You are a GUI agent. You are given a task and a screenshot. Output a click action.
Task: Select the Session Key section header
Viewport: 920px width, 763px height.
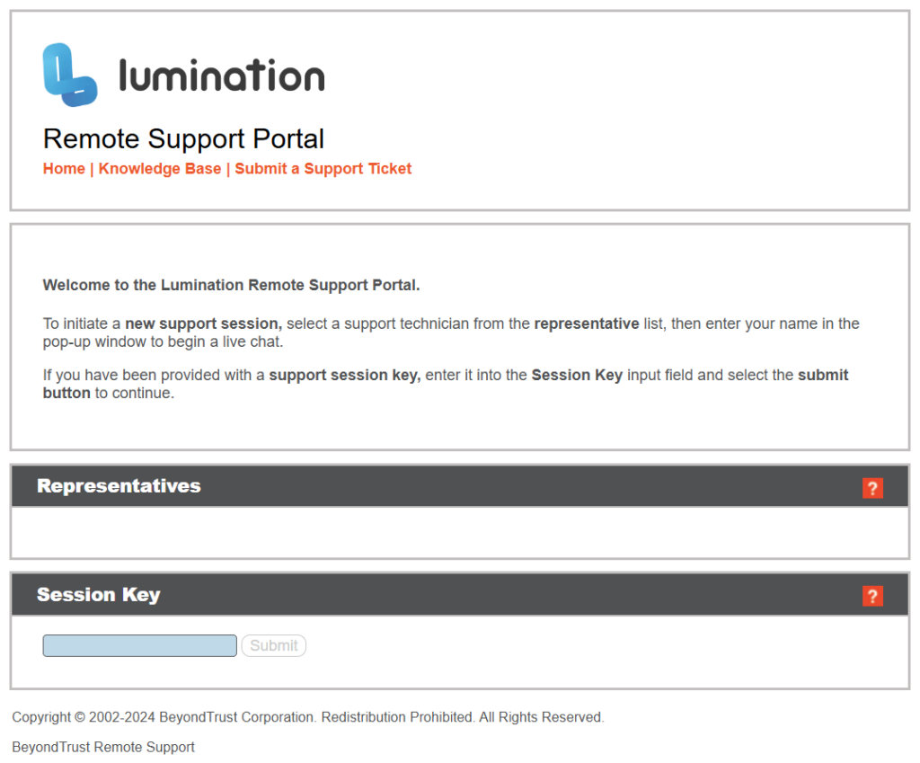pyautogui.click(x=460, y=595)
